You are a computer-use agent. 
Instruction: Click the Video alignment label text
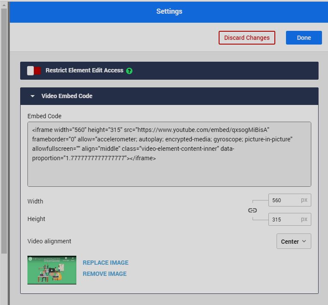pos(49,241)
